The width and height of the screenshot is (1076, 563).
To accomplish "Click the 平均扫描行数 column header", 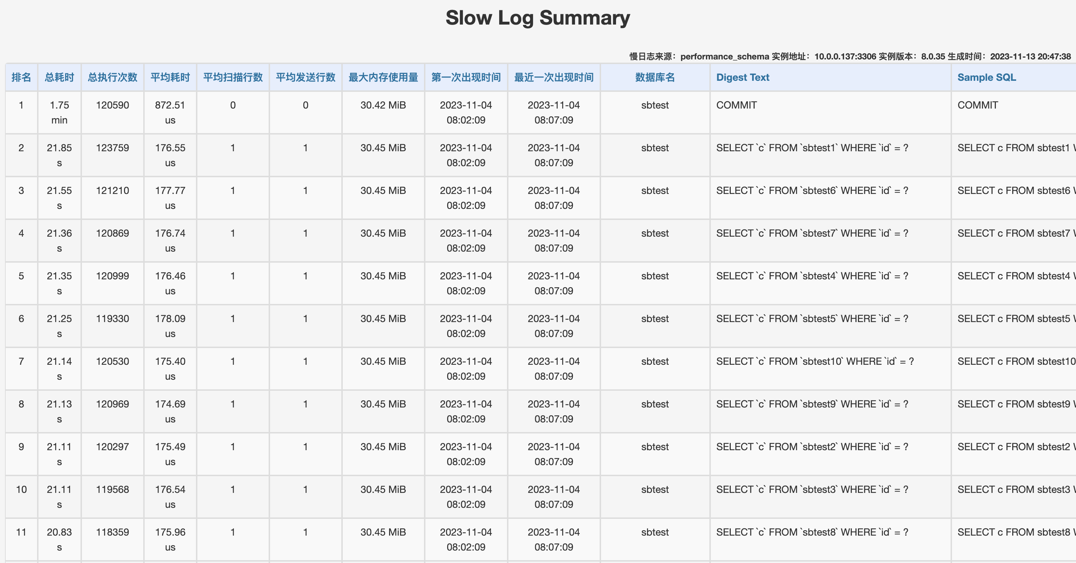I will 233,77.
